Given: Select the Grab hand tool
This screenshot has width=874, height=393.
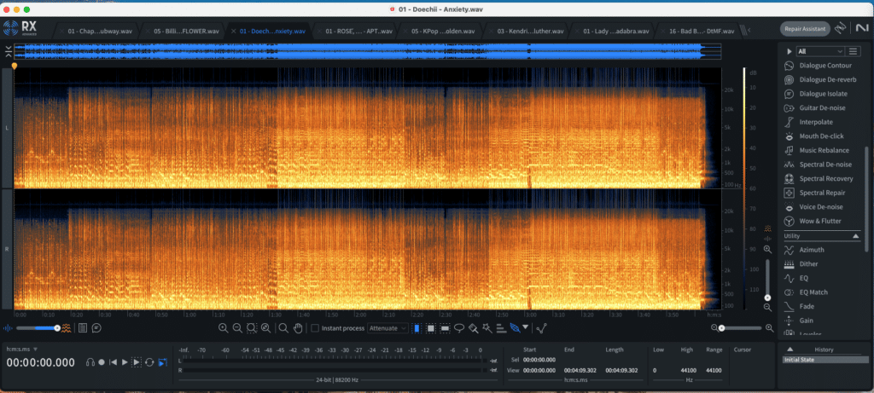Looking at the screenshot, I should coord(298,328).
